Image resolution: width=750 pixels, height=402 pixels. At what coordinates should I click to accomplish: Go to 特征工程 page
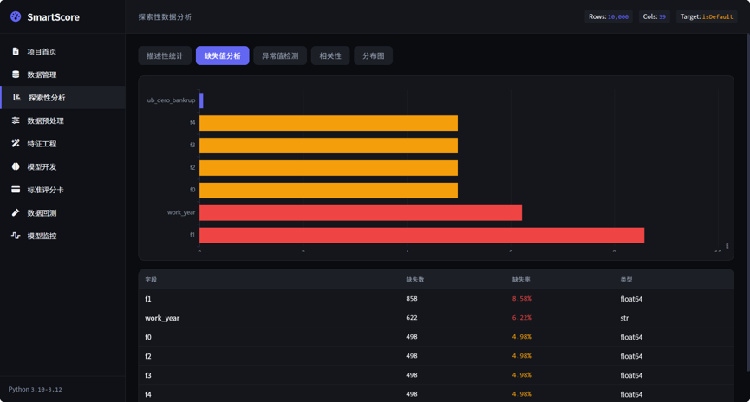[x=62, y=144]
